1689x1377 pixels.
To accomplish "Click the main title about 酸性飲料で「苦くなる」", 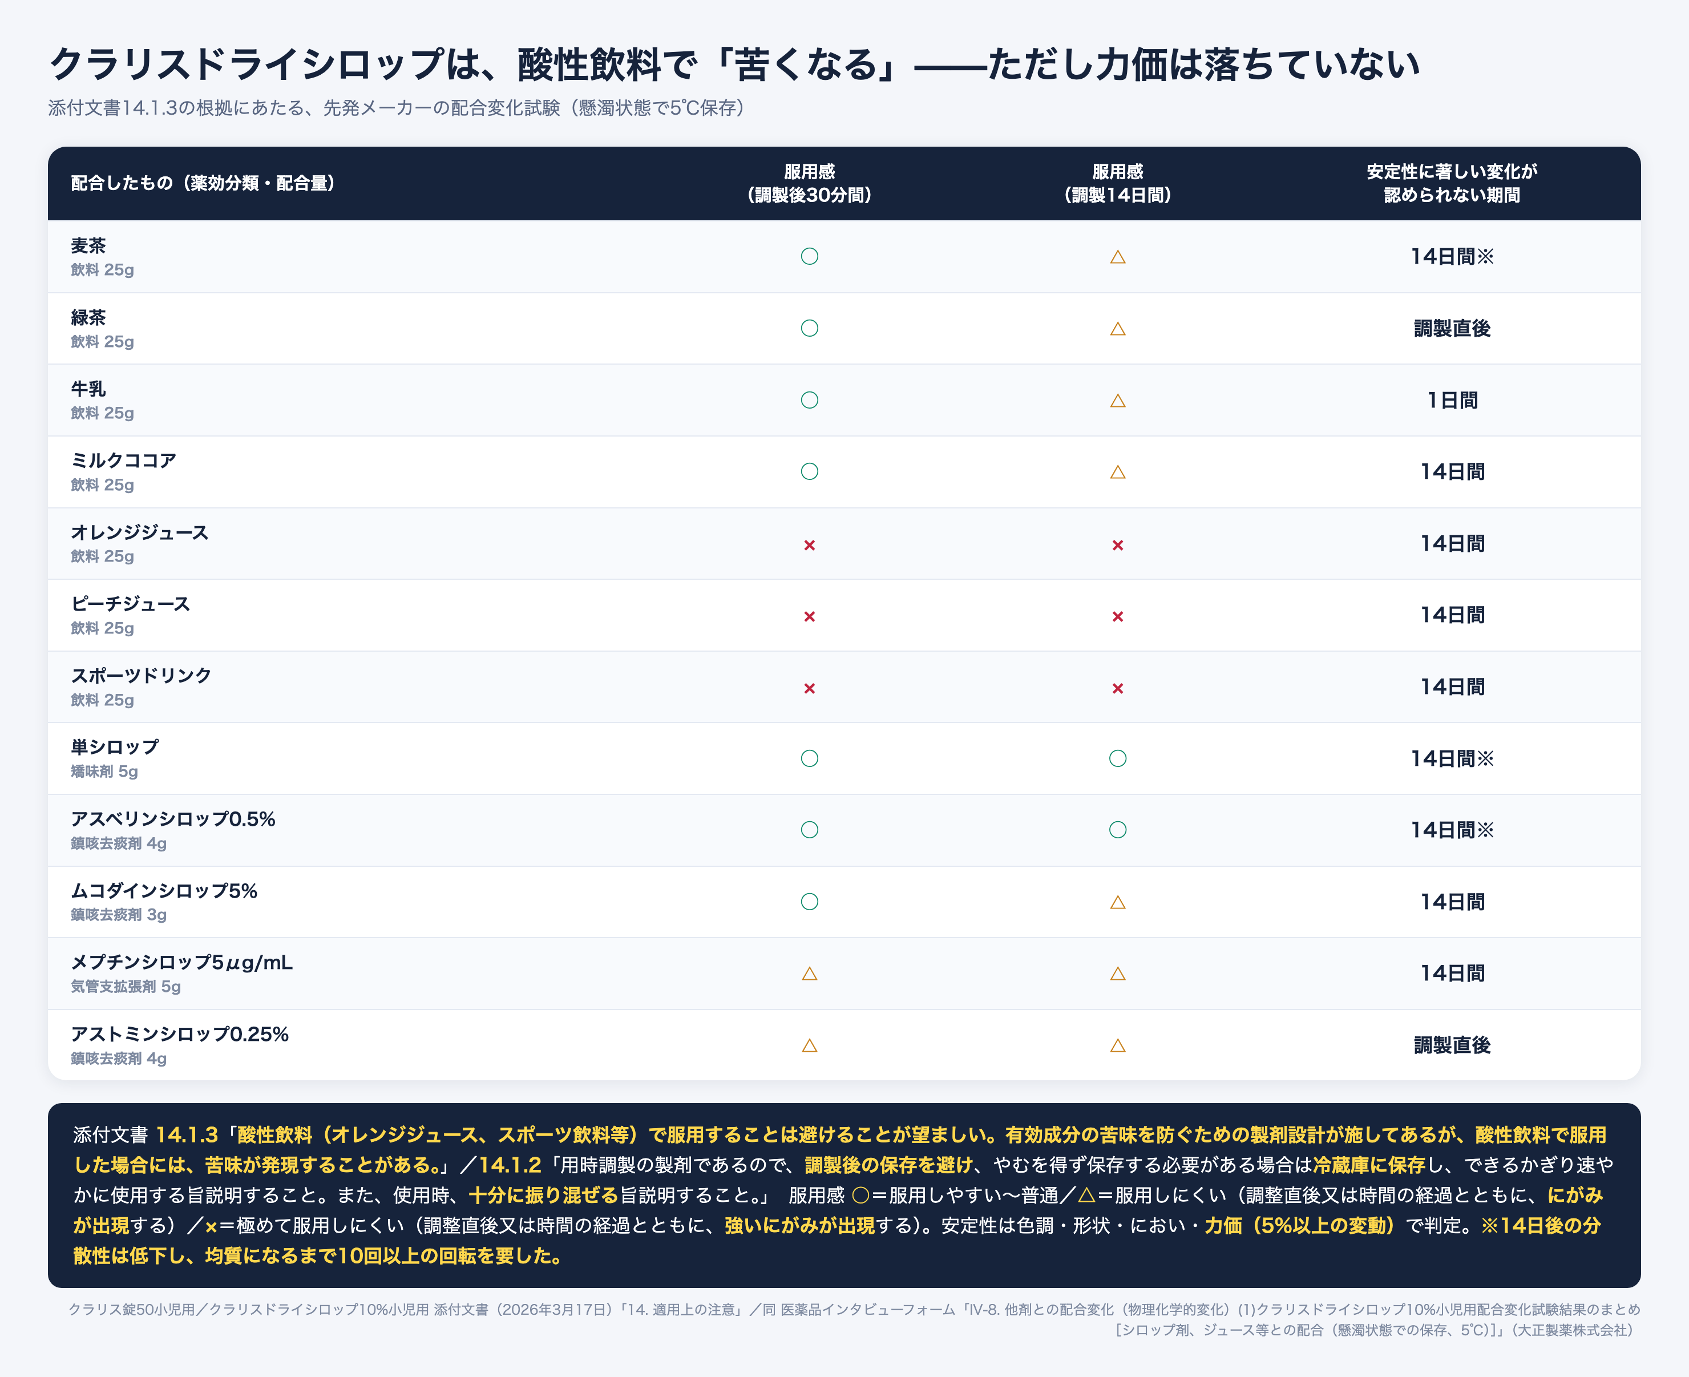I will tap(734, 64).
